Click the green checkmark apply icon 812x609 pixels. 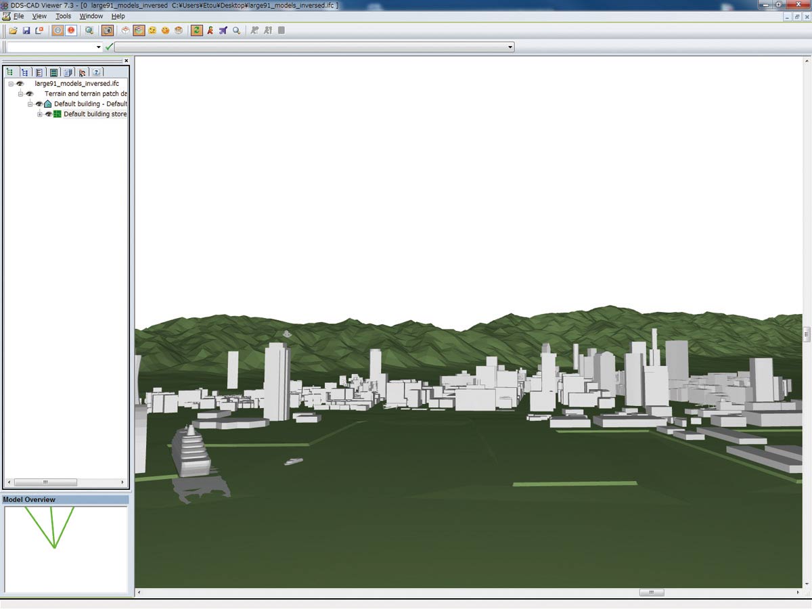point(109,47)
